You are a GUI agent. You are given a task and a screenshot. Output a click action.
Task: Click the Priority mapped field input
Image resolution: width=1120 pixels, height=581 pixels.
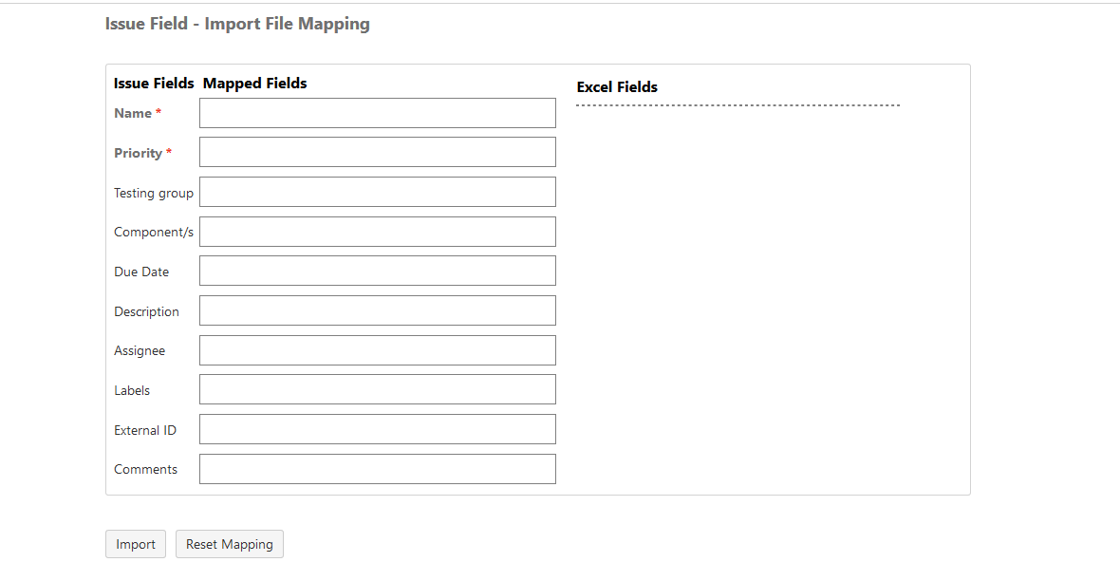377,152
